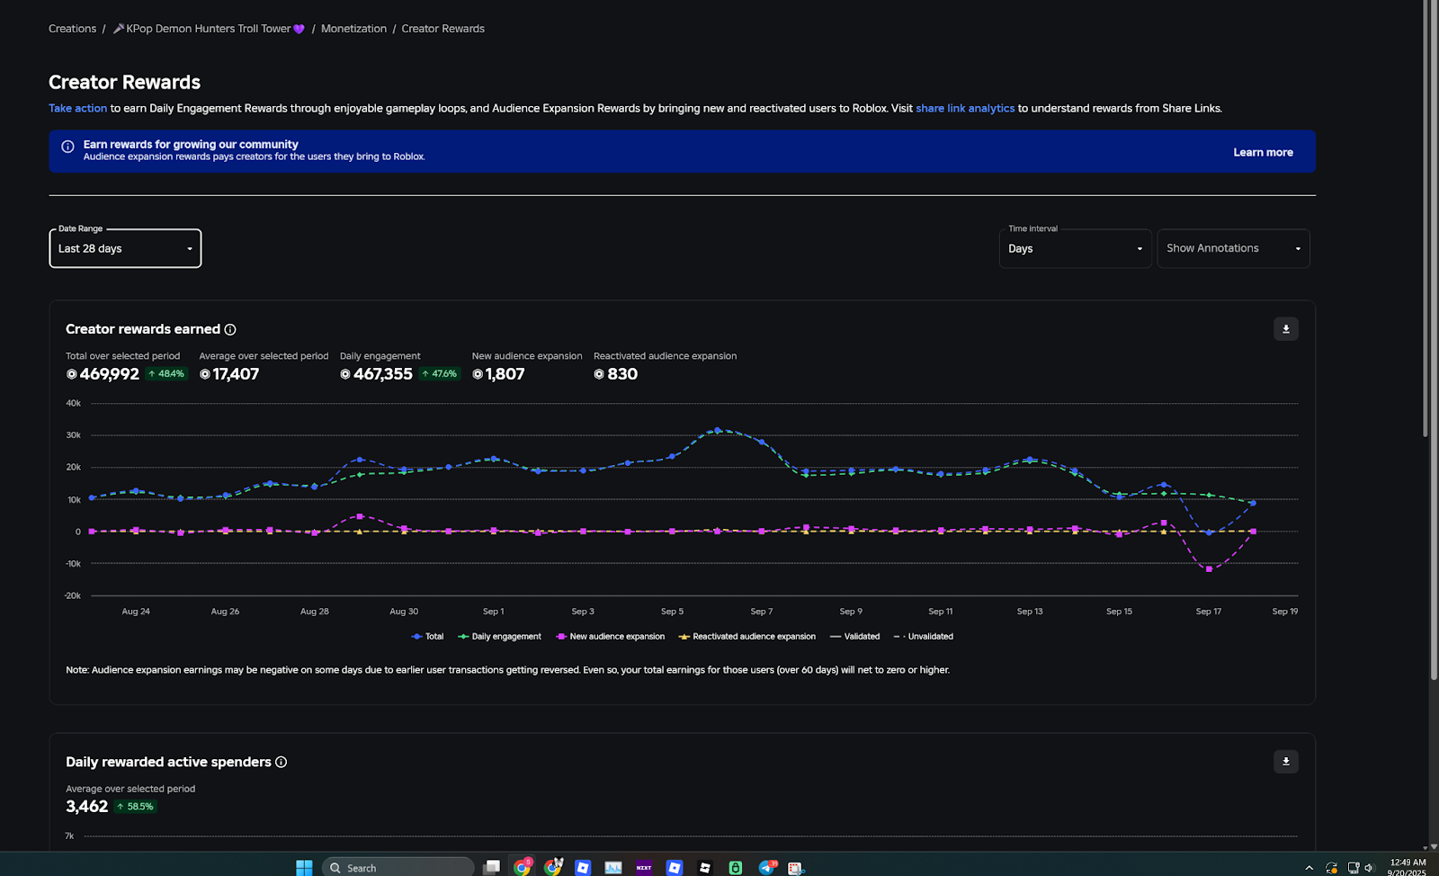
Task: Change the Time interval from Days
Action: pyautogui.click(x=1075, y=248)
